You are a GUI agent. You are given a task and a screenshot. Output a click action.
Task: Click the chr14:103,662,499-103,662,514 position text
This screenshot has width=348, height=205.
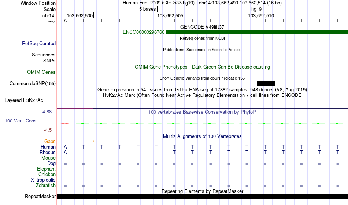coord(240,3)
